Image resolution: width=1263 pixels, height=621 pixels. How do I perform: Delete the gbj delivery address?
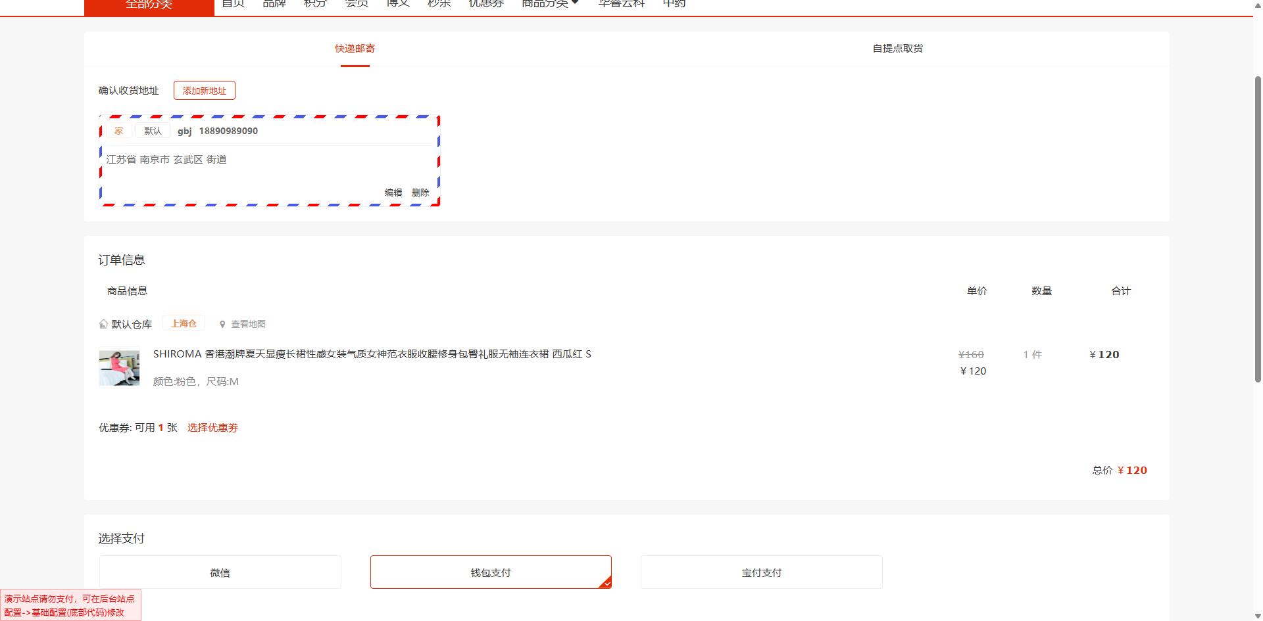[x=420, y=193]
